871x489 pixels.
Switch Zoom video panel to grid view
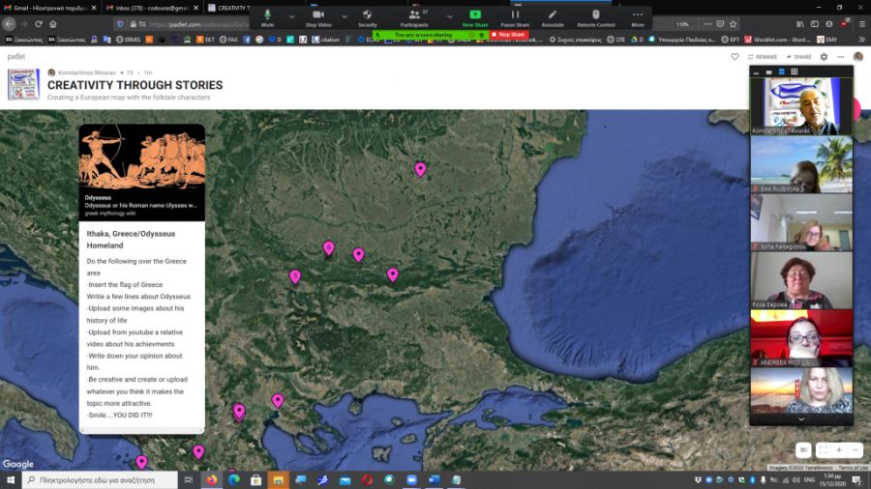point(795,72)
